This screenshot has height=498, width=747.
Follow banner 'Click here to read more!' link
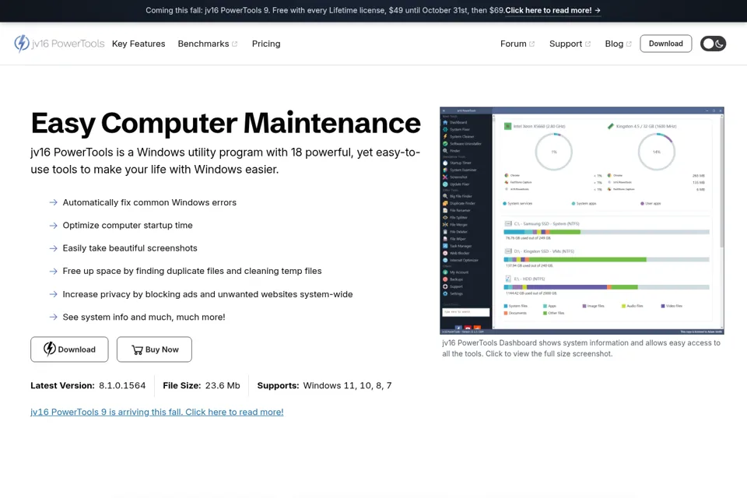(x=552, y=10)
